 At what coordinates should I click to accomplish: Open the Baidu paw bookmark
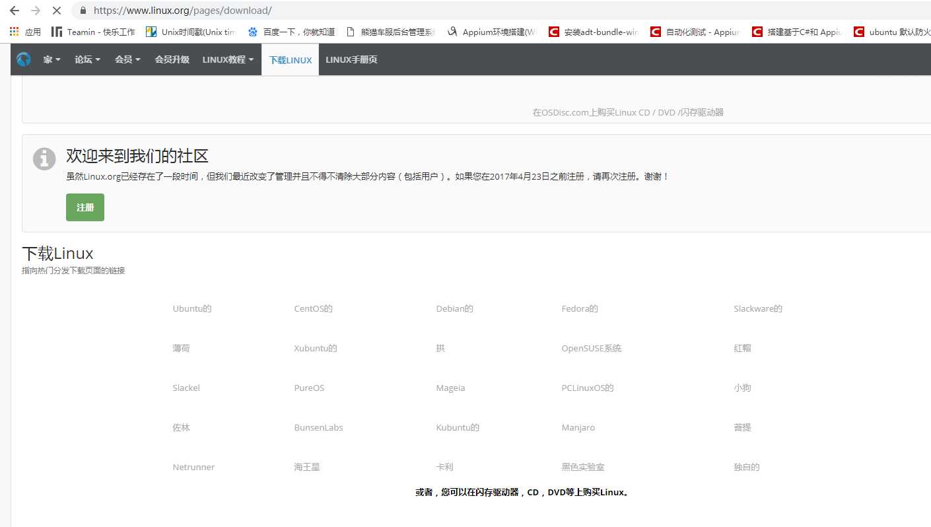point(291,32)
